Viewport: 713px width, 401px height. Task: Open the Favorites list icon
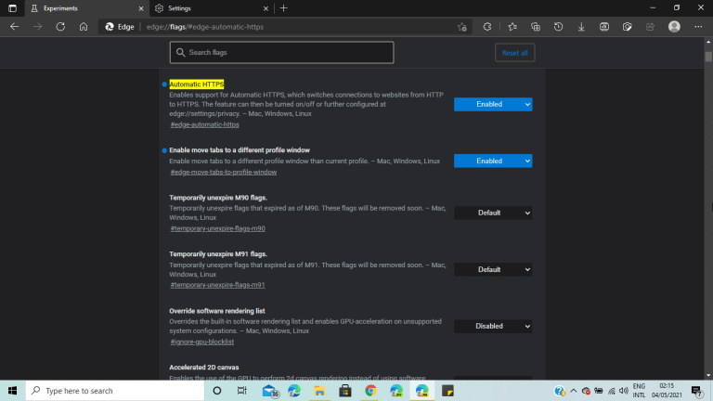click(512, 27)
